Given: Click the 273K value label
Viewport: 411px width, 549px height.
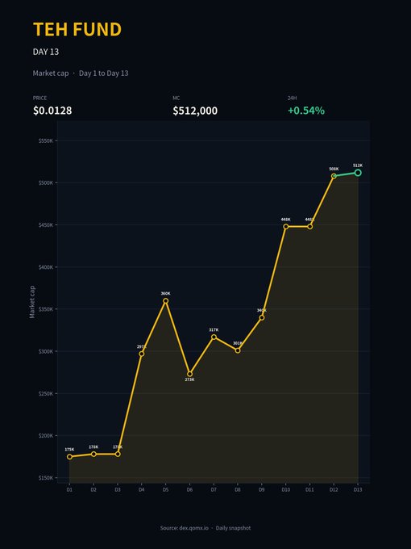Looking at the screenshot, I should tap(189, 379).
